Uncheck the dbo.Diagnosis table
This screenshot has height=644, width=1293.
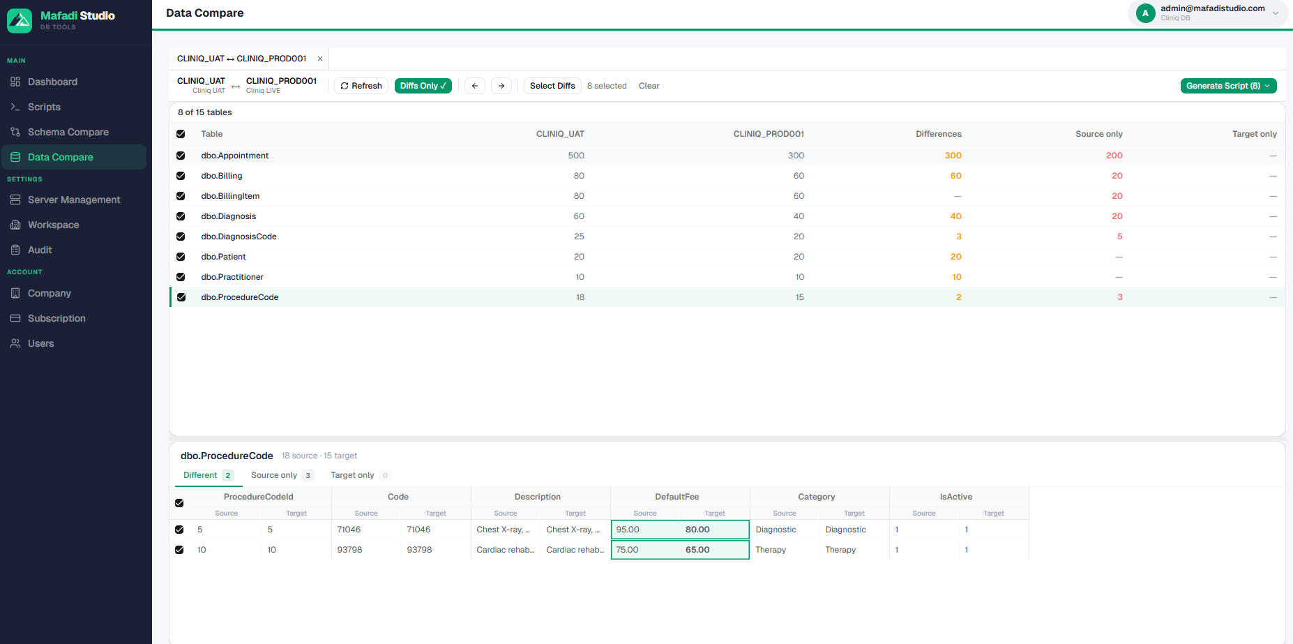click(x=181, y=216)
